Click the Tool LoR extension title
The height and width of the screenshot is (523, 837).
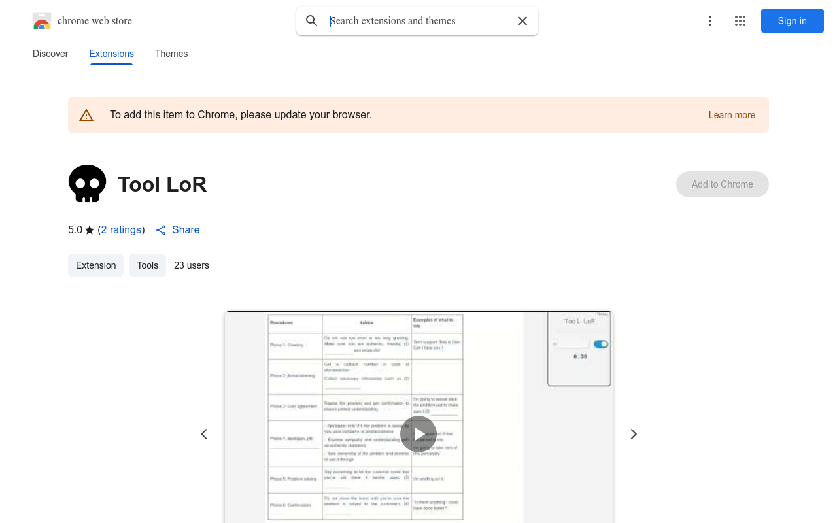click(x=162, y=184)
